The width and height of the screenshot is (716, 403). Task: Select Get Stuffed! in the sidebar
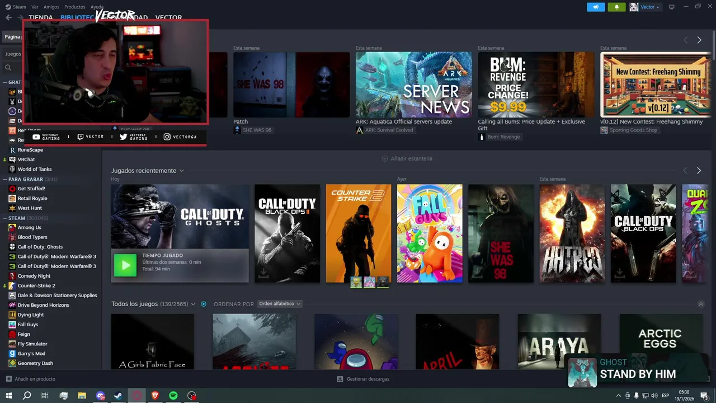31,189
